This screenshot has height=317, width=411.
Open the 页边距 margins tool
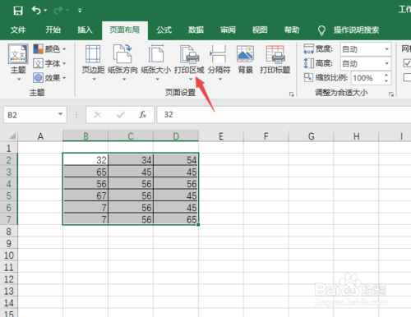click(93, 63)
